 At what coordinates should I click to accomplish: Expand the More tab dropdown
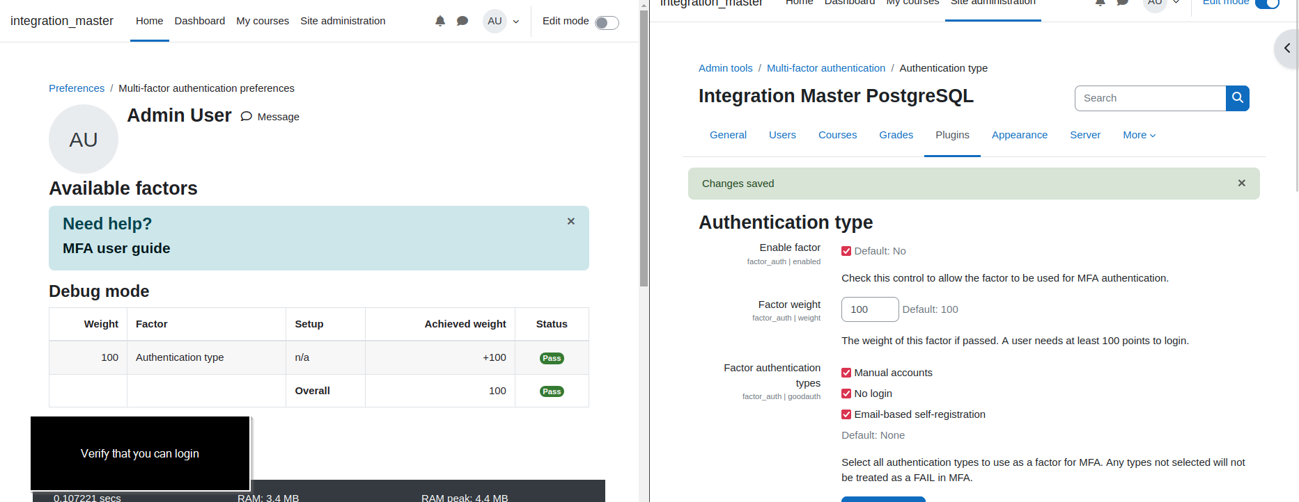[x=1139, y=135]
